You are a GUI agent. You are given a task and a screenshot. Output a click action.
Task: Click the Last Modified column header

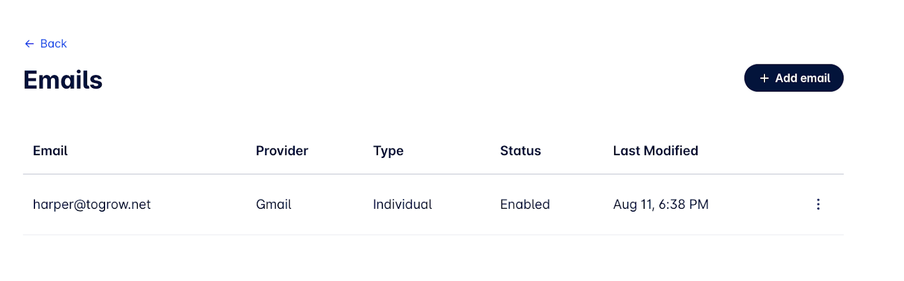click(655, 151)
